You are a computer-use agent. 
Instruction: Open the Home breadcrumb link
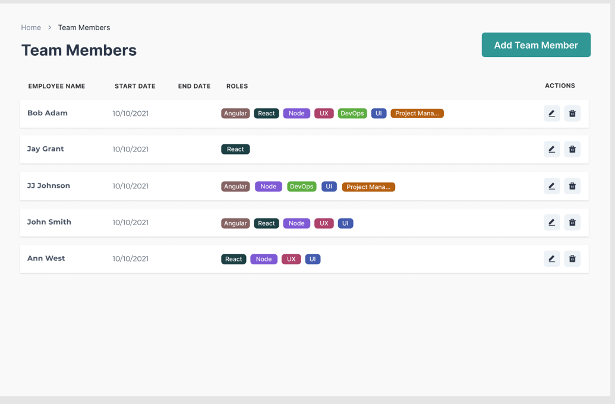point(31,27)
